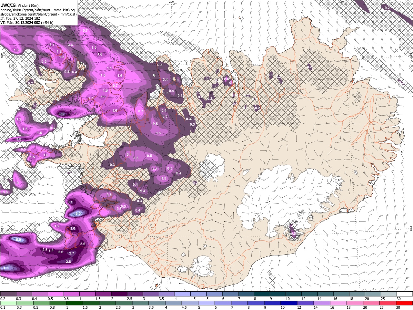Click the dark purple 2 snow legend swatch
The image size is (413, 310).
pos(119,294)
